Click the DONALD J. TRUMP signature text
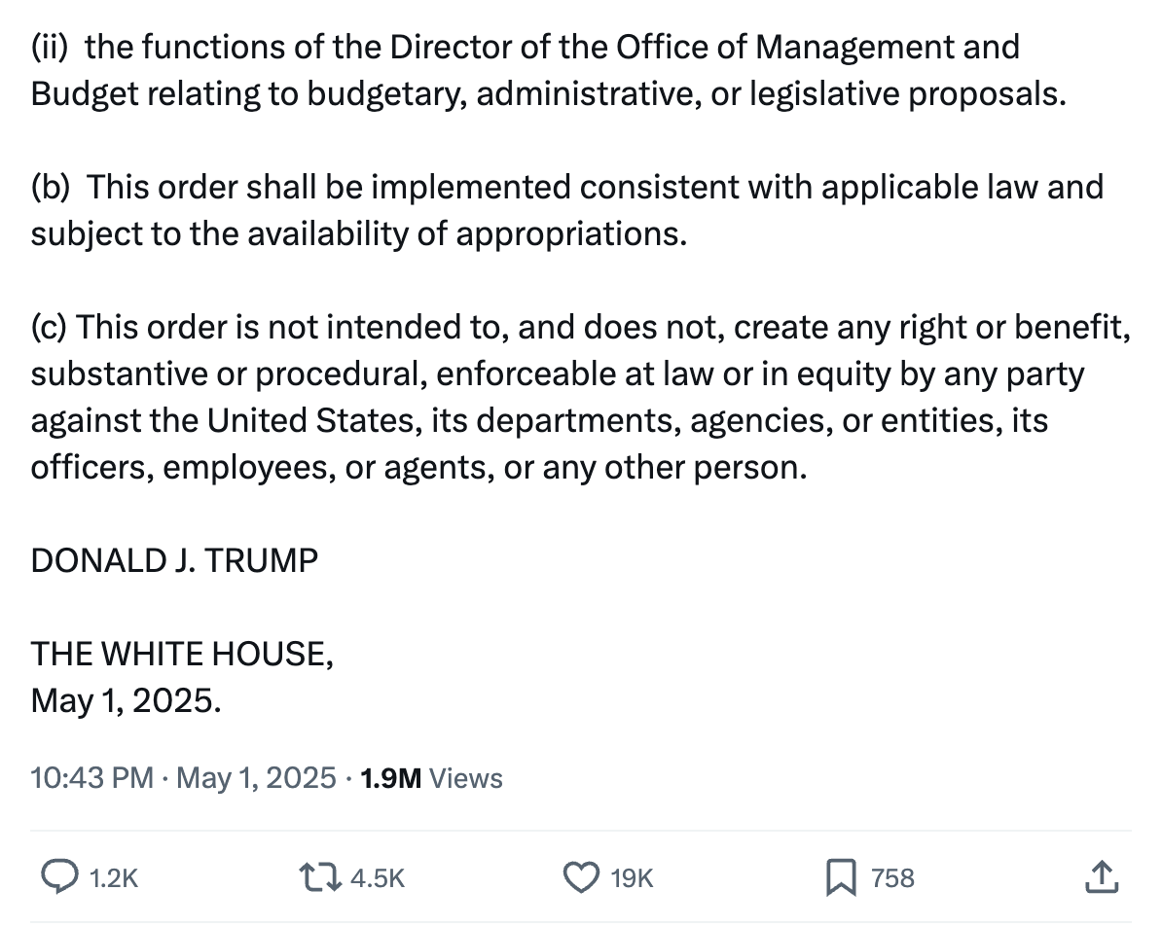 [x=174, y=561]
